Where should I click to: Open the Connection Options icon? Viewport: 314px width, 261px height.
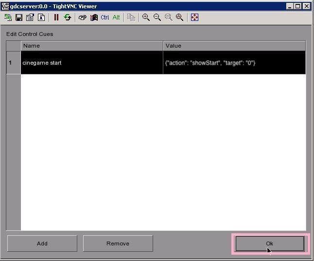point(30,17)
